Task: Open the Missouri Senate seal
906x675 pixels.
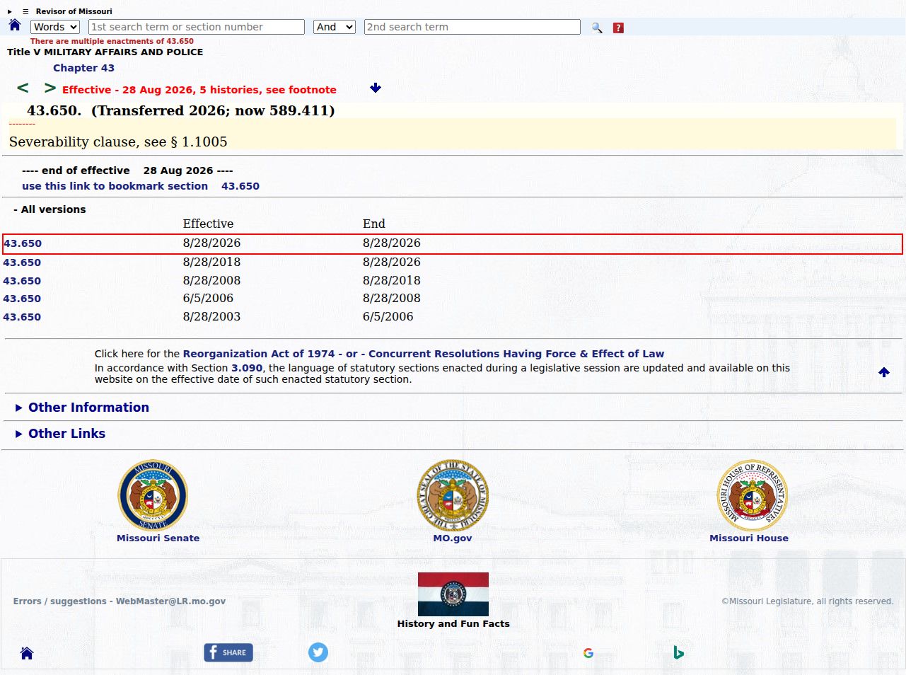Action: [x=153, y=495]
